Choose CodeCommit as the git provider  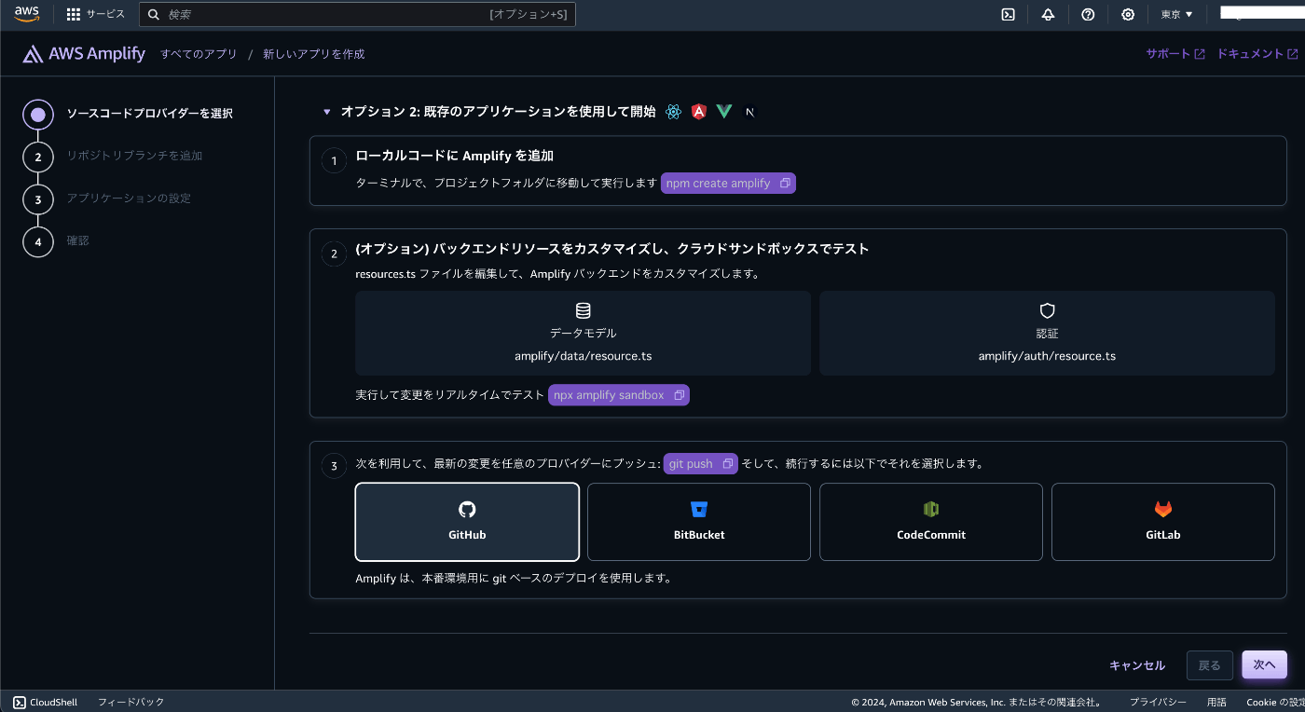[930, 522]
